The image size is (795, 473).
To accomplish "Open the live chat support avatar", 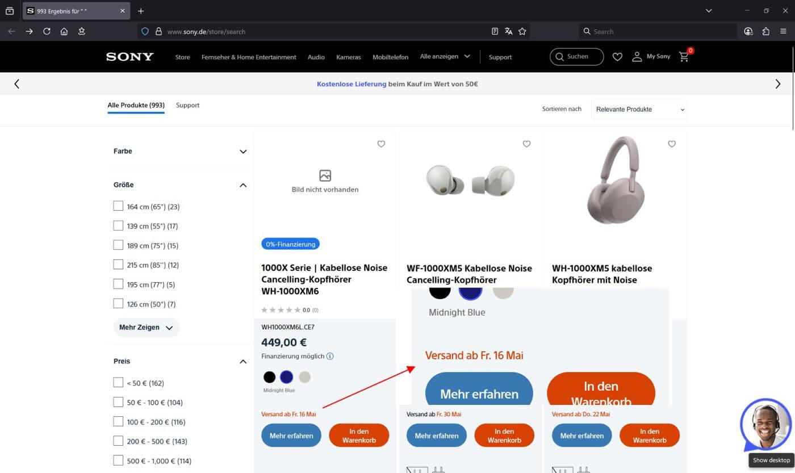I will coord(765,425).
